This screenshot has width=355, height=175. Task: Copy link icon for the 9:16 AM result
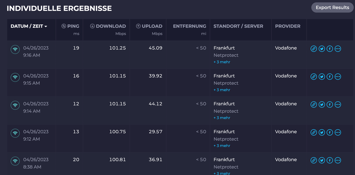[313, 49]
